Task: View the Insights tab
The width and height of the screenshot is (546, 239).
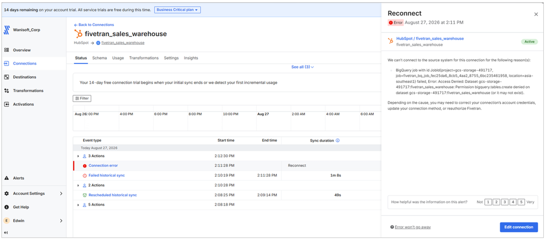Action: [x=191, y=58]
